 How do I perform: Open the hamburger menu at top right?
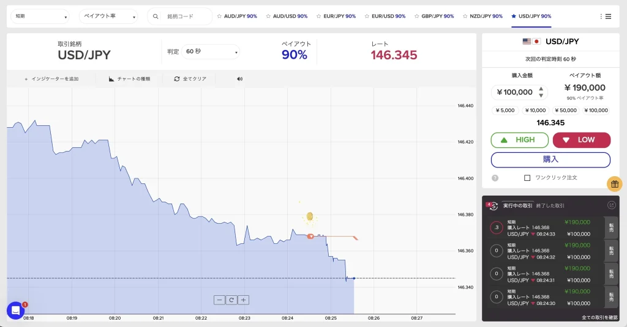click(x=605, y=17)
